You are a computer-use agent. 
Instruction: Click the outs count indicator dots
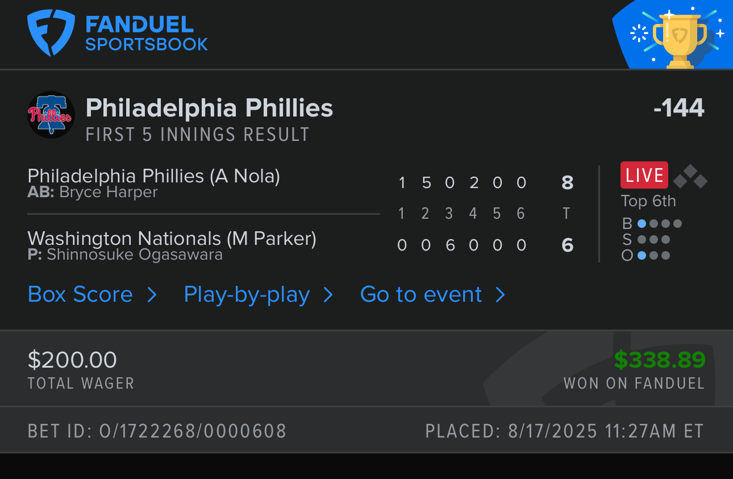tap(653, 256)
